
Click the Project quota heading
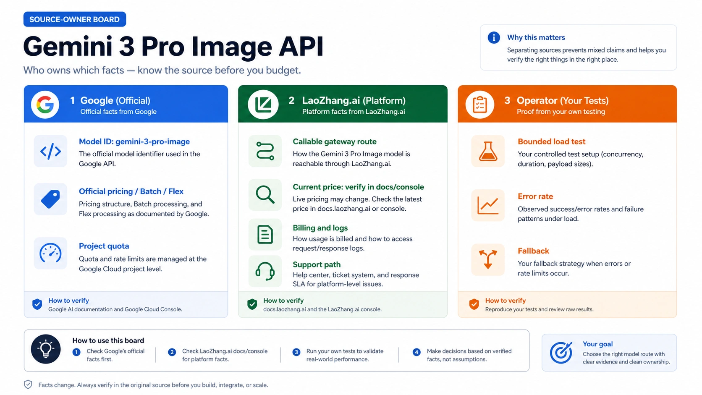pyautogui.click(x=104, y=246)
